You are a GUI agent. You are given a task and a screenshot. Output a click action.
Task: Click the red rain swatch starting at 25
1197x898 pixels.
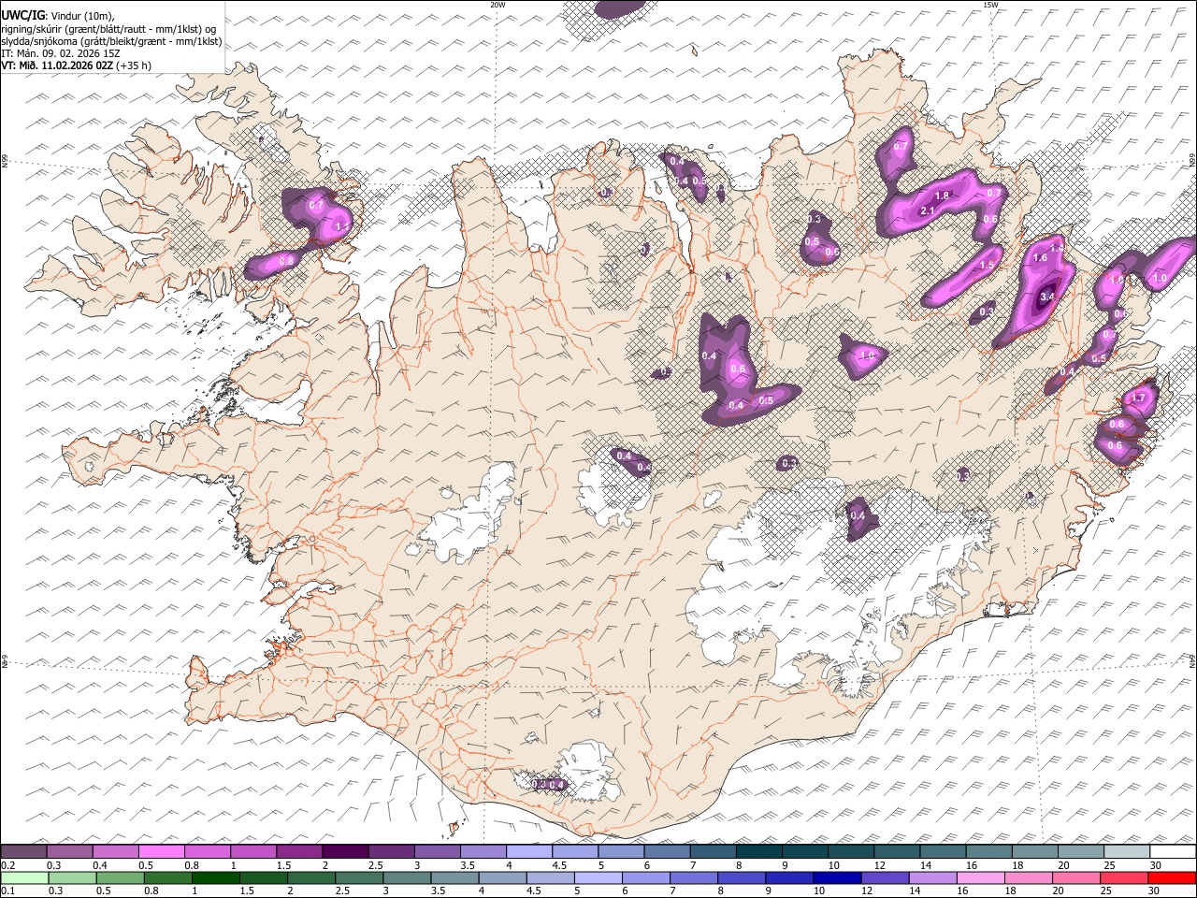coord(1123,877)
